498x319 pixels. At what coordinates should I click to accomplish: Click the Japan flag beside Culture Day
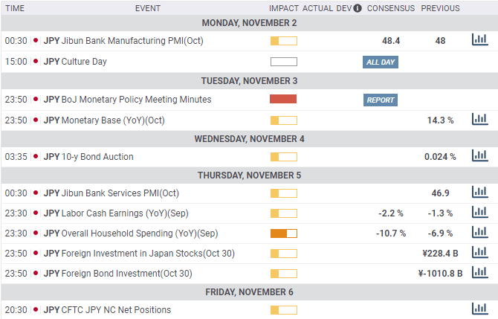tap(36, 62)
